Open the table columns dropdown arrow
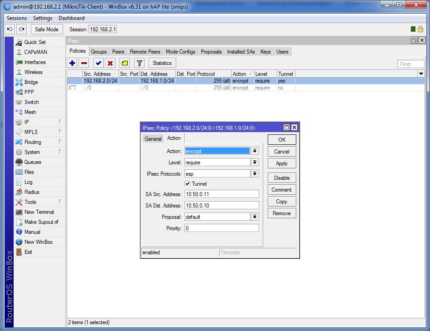This screenshot has width=430, height=331. point(421,74)
